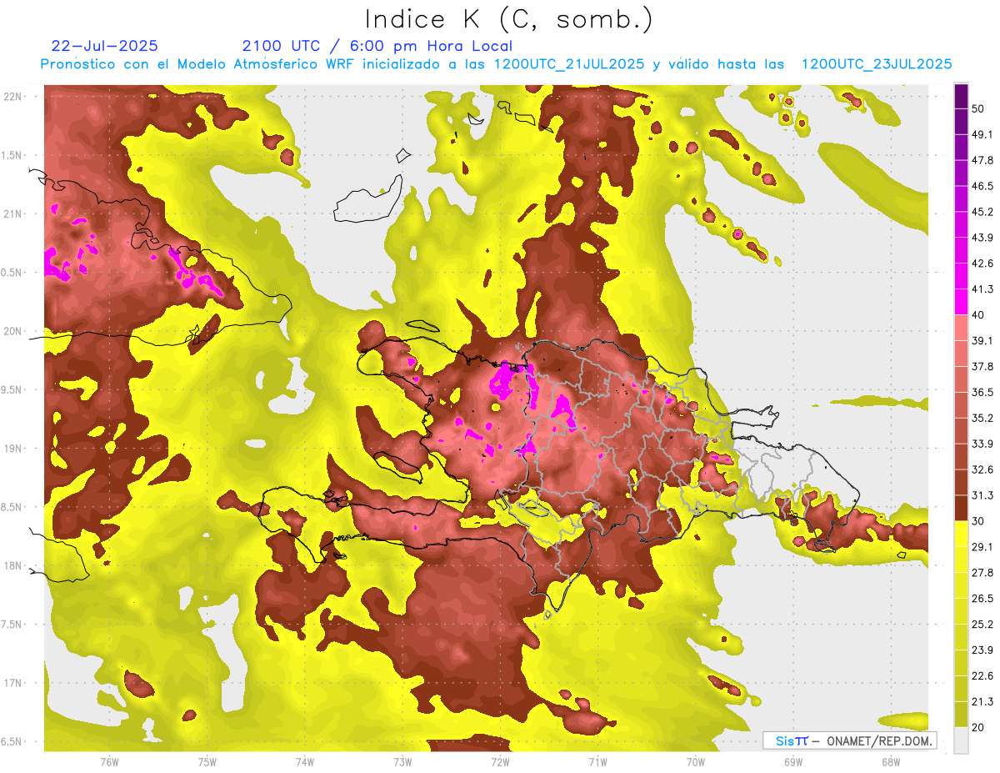1000x773 pixels.
Task: Click "2100 UTC / 6:00 pm Hora Local"
Action: (377, 46)
